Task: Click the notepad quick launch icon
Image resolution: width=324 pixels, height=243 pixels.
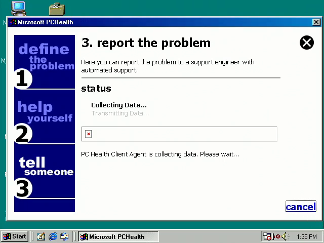Action: tap(41, 236)
